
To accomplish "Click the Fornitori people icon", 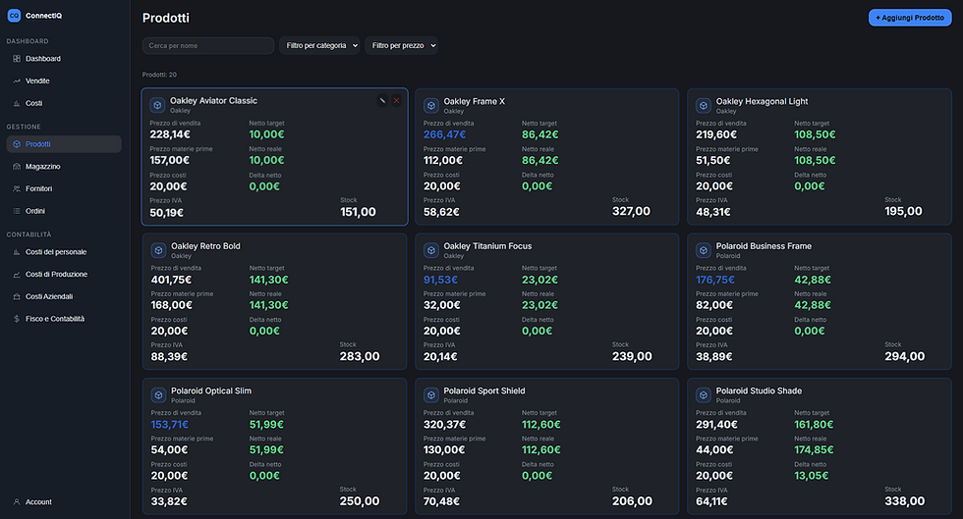I will (x=17, y=188).
